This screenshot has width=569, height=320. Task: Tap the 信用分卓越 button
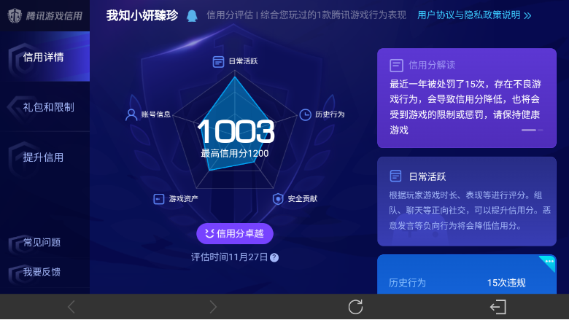[x=235, y=233]
